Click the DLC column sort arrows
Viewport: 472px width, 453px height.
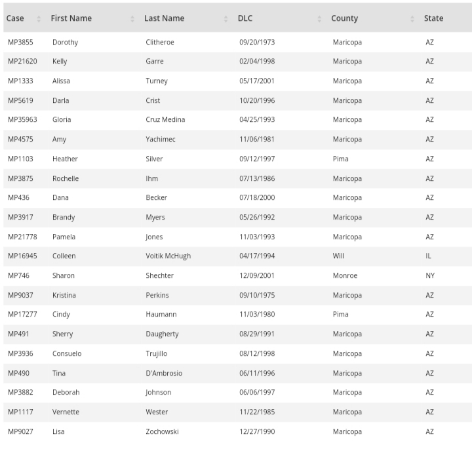(x=319, y=18)
